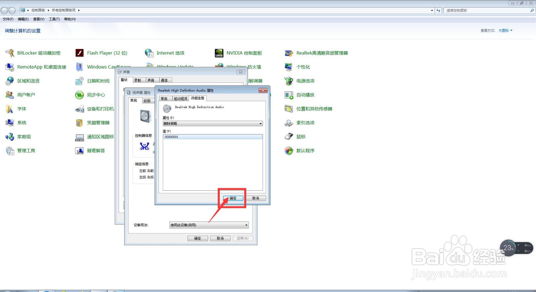This screenshot has height=292, width=536.
Task: Select 详细信息 tab in Realtek 属性 dialog
Action: [x=198, y=98]
